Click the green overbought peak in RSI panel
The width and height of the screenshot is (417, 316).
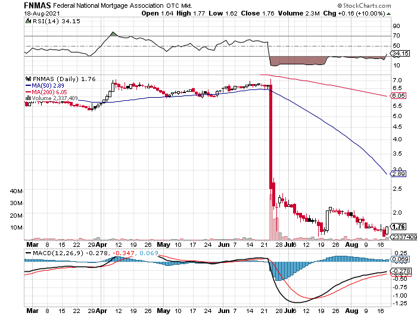coord(114,34)
